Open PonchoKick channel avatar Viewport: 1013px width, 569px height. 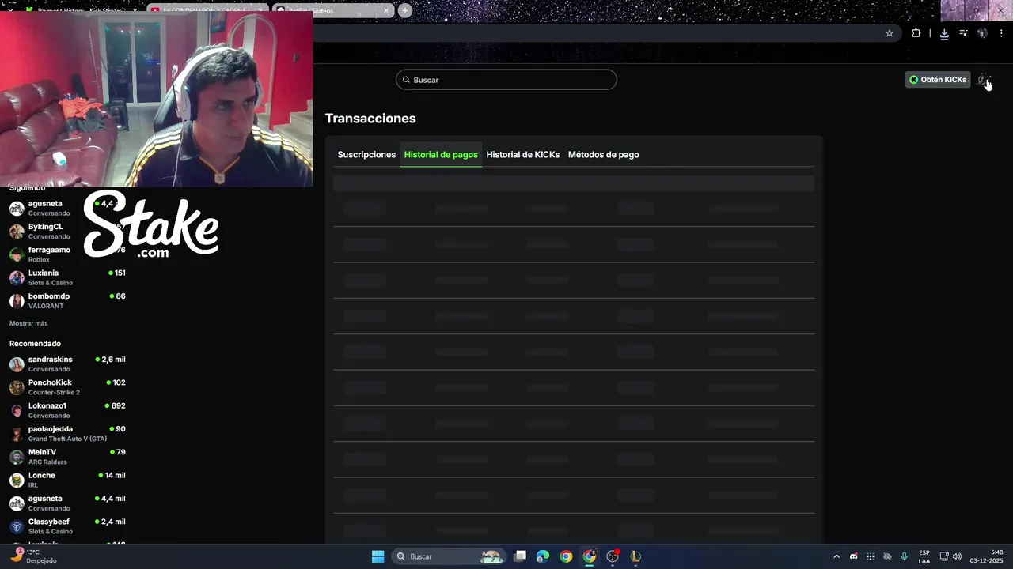pyautogui.click(x=17, y=387)
